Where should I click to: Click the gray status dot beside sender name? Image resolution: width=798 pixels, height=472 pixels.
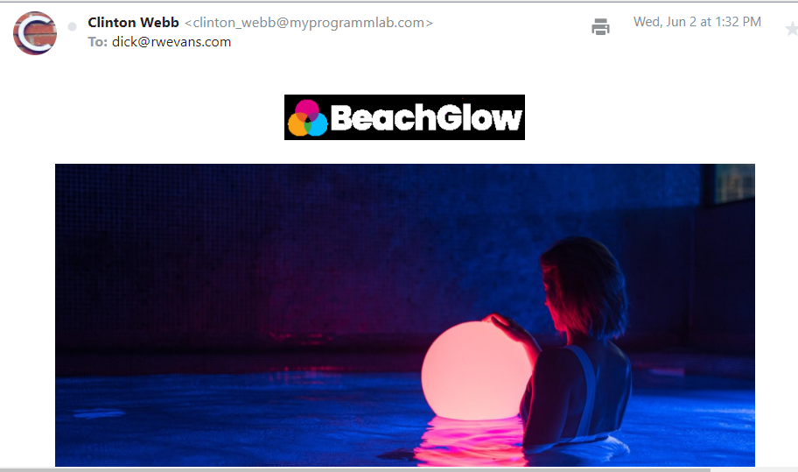(73, 26)
